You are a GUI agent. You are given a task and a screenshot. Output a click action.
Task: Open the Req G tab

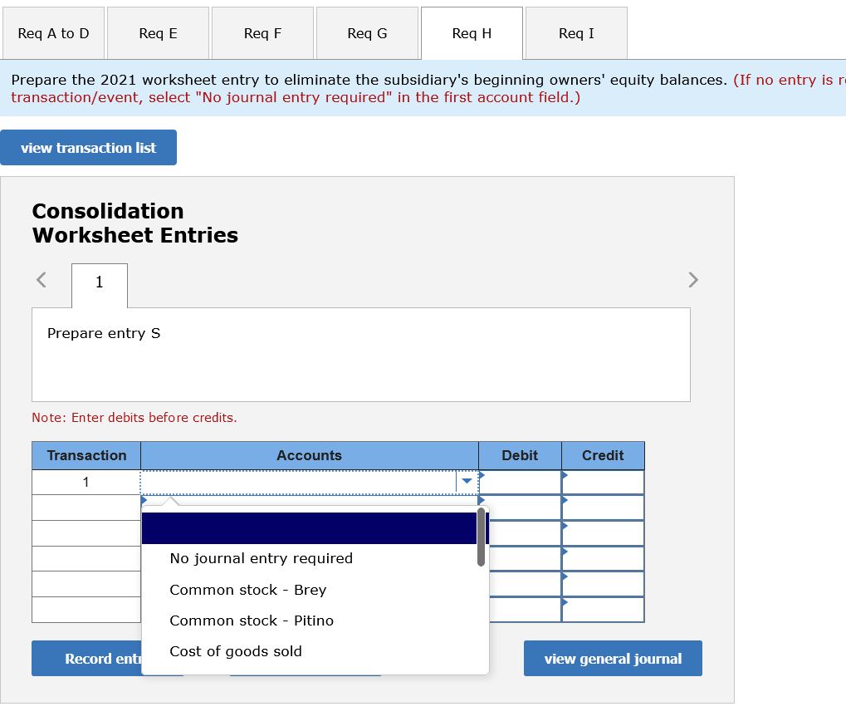(x=367, y=33)
